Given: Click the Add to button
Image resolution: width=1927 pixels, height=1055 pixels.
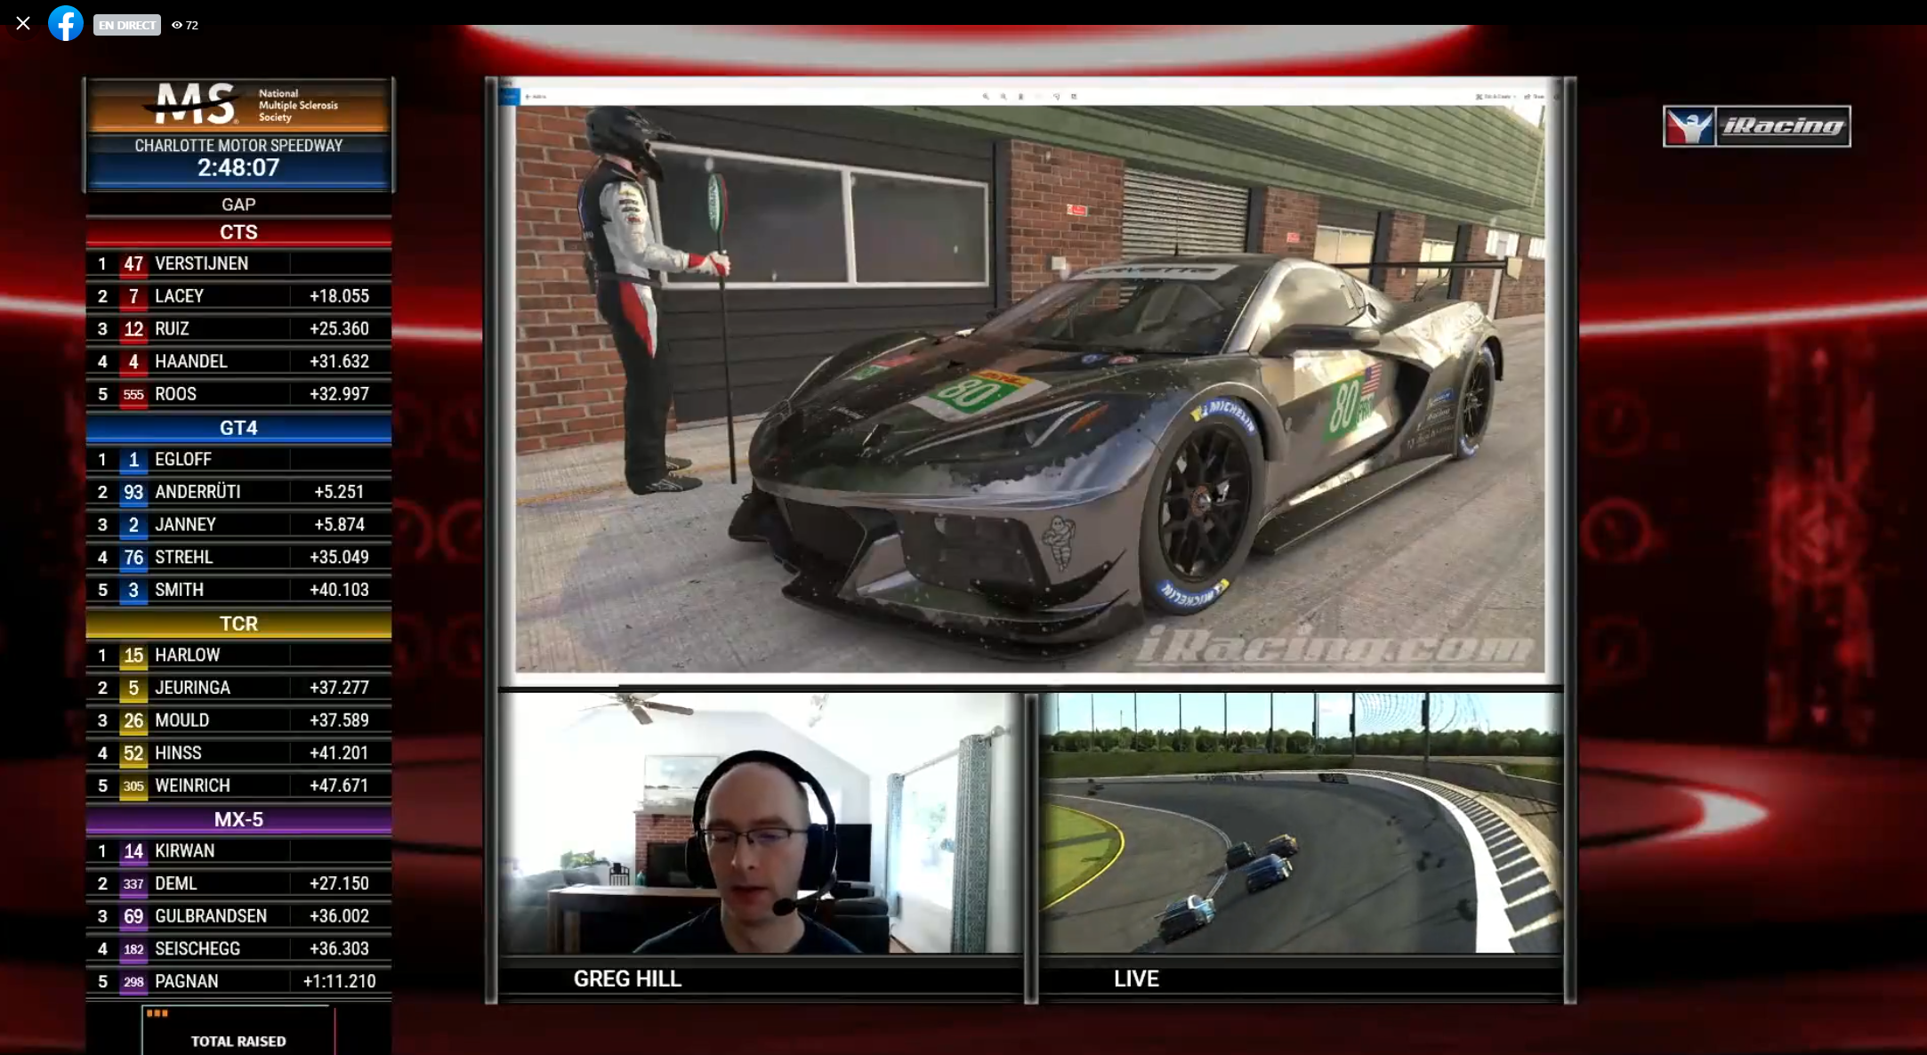Looking at the screenshot, I should 536,96.
